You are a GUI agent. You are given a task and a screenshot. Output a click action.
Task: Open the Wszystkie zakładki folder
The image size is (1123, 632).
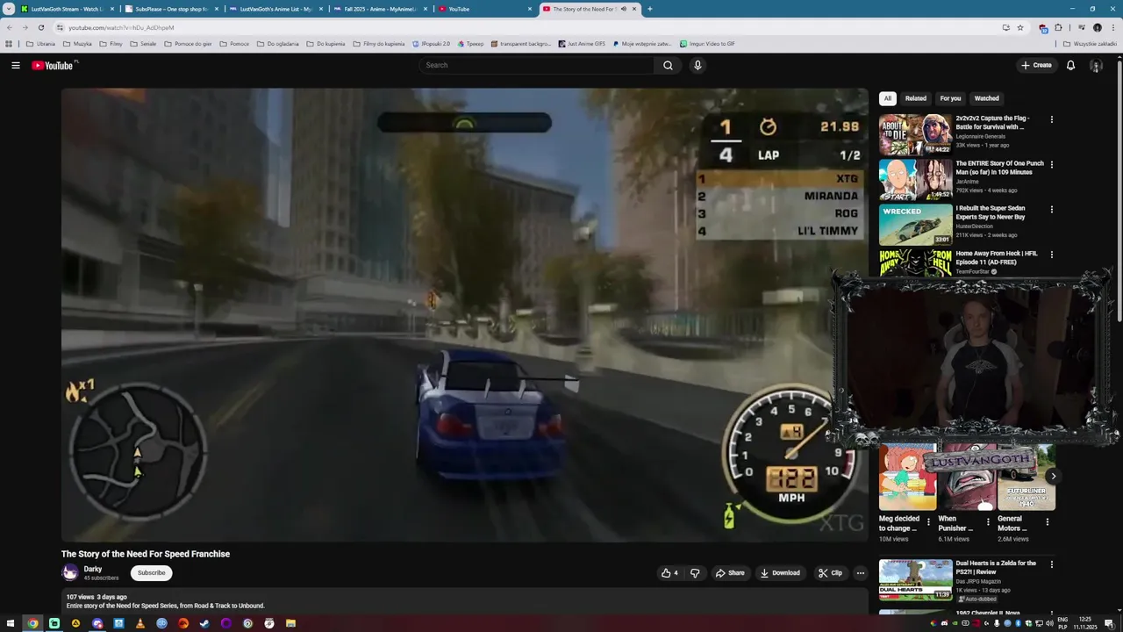coord(1090,43)
